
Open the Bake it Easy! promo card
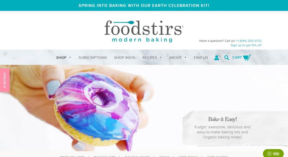[222, 129]
